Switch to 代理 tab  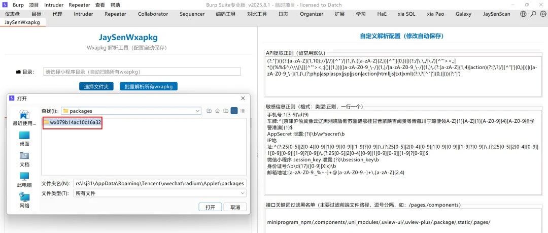(x=57, y=14)
